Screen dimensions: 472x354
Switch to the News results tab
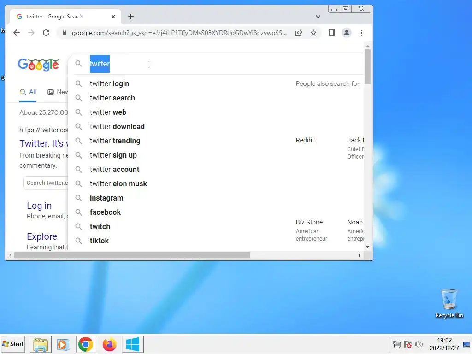(58, 92)
